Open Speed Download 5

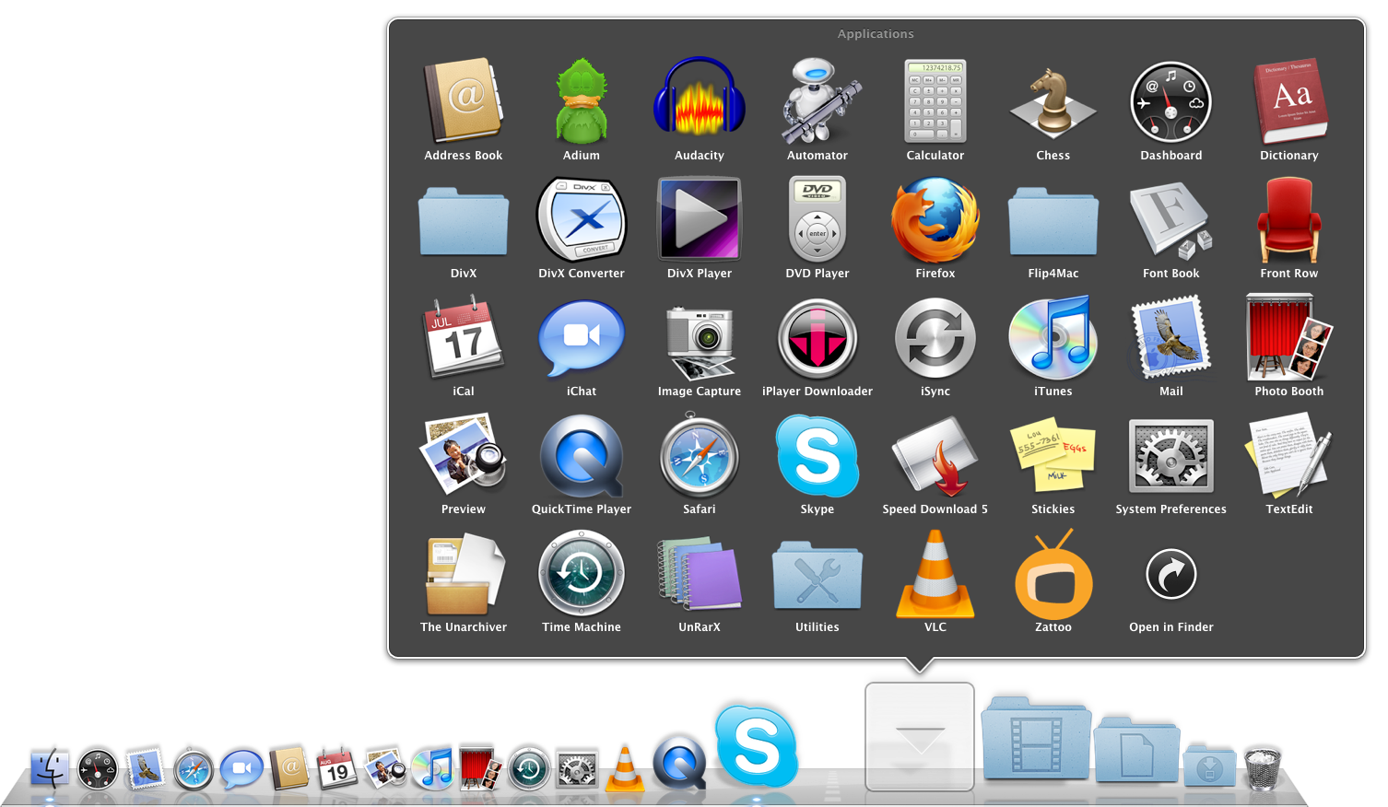click(935, 455)
